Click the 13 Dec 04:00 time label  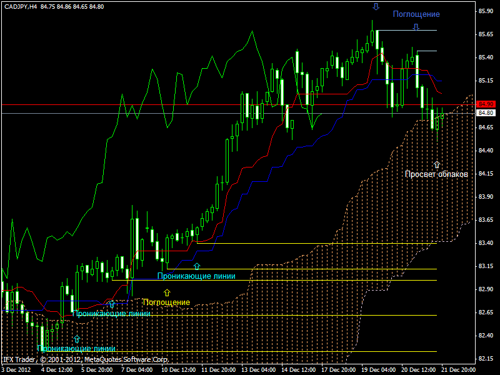[258, 369]
